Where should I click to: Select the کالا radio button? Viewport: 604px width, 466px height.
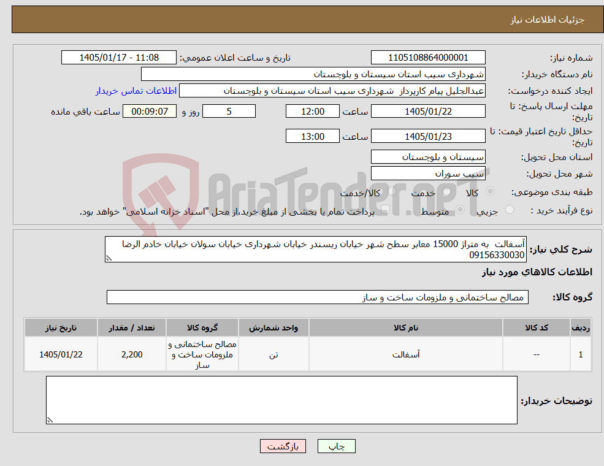tap(491, 191)
